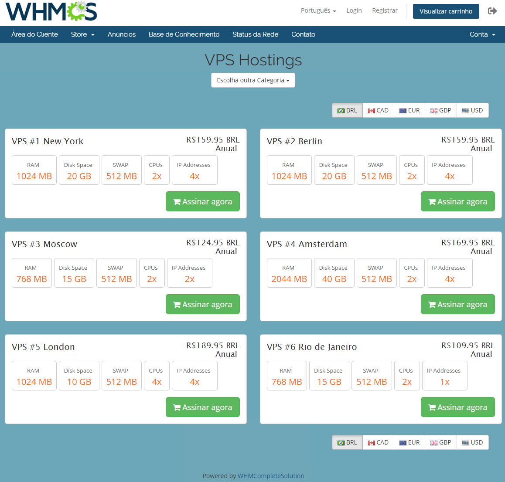
Task: Click Visualizar carrinho button
Action: point(446,11)
